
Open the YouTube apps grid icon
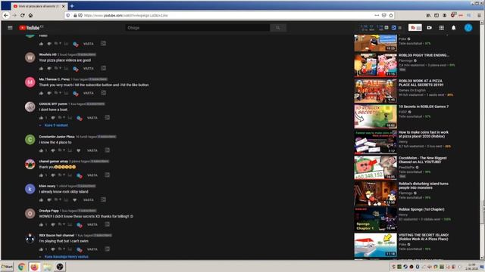[441, 28]
